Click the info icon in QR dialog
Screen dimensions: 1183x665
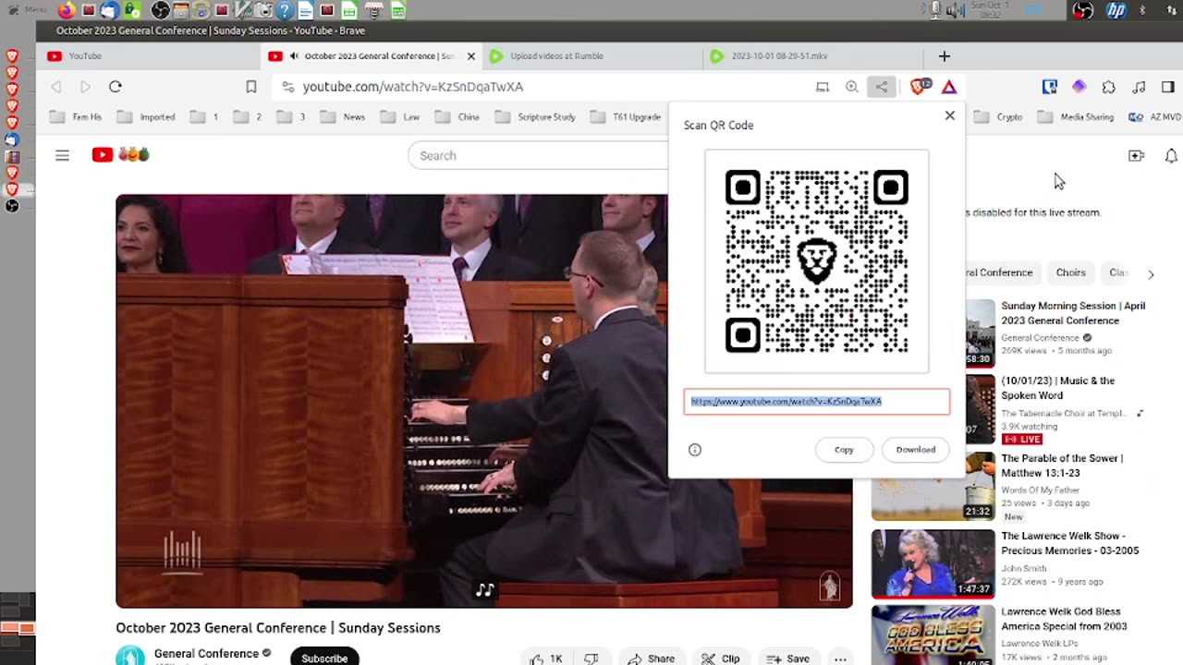point(695,450)
